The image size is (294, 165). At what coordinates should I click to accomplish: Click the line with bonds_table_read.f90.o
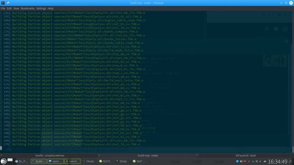click(x=72, y=43)
